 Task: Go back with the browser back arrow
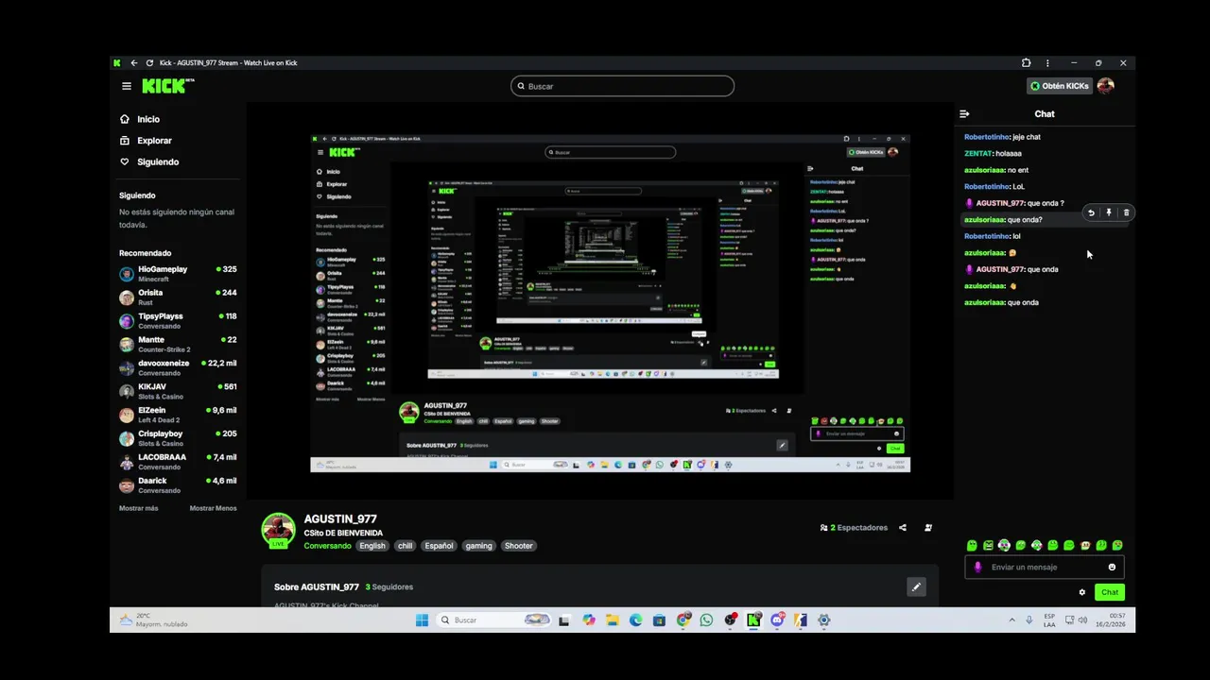pyautogui.click(x=133, y=63)
